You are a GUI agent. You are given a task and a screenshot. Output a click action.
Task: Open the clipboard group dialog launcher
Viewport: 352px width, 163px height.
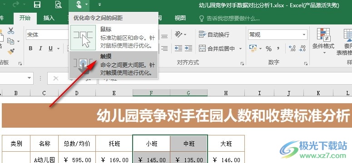pos(20,63)
